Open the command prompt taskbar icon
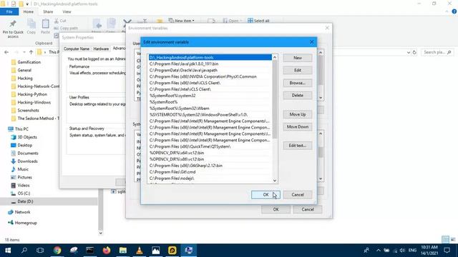458x257 pixels. coord(90,251)
